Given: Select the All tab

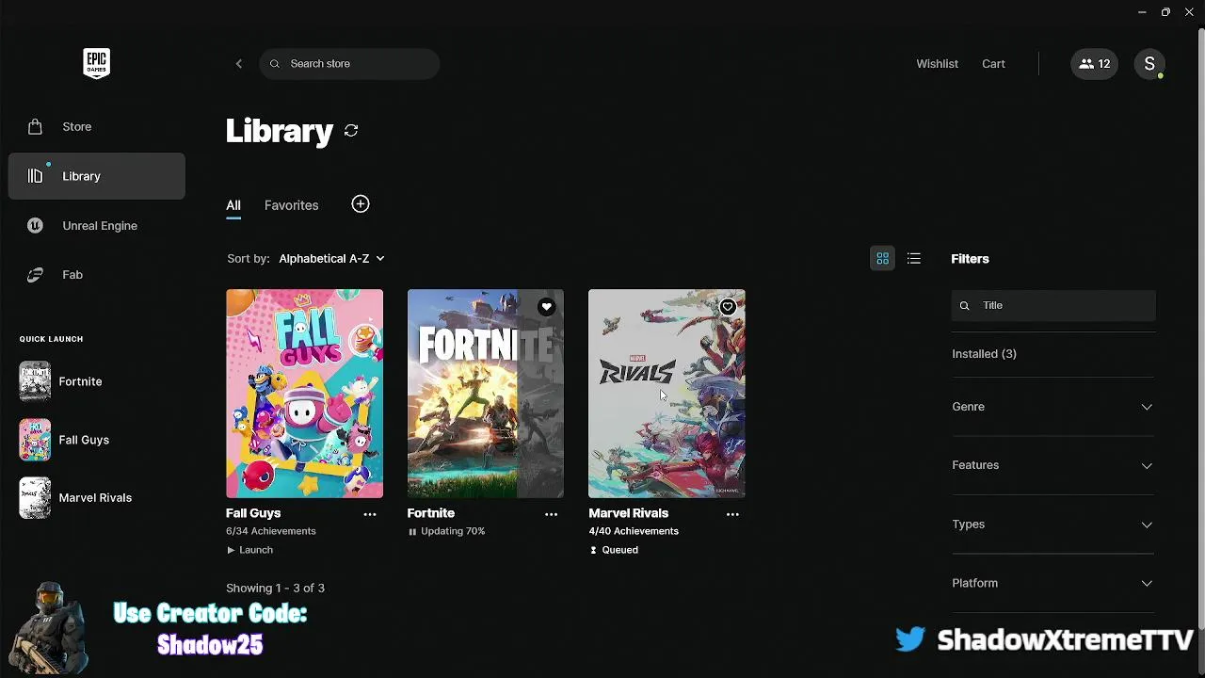Looking at the screenshot, I should tap(233, 205).
